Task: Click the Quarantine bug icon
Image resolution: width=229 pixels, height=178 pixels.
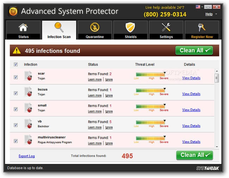Action: 95,27
